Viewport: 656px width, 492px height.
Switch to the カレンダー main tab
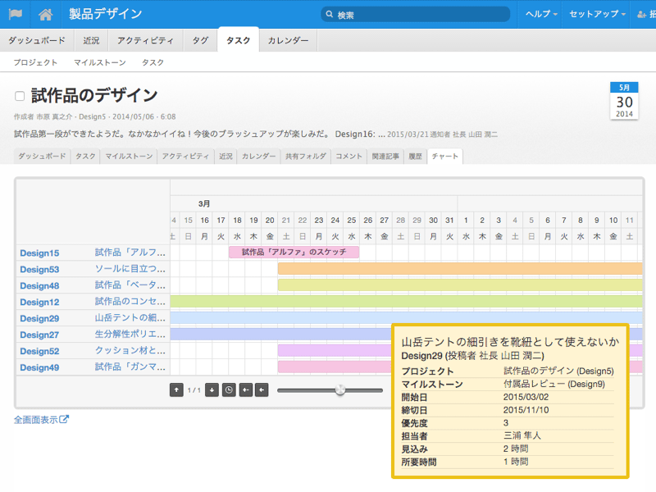[x=288, y=40]
